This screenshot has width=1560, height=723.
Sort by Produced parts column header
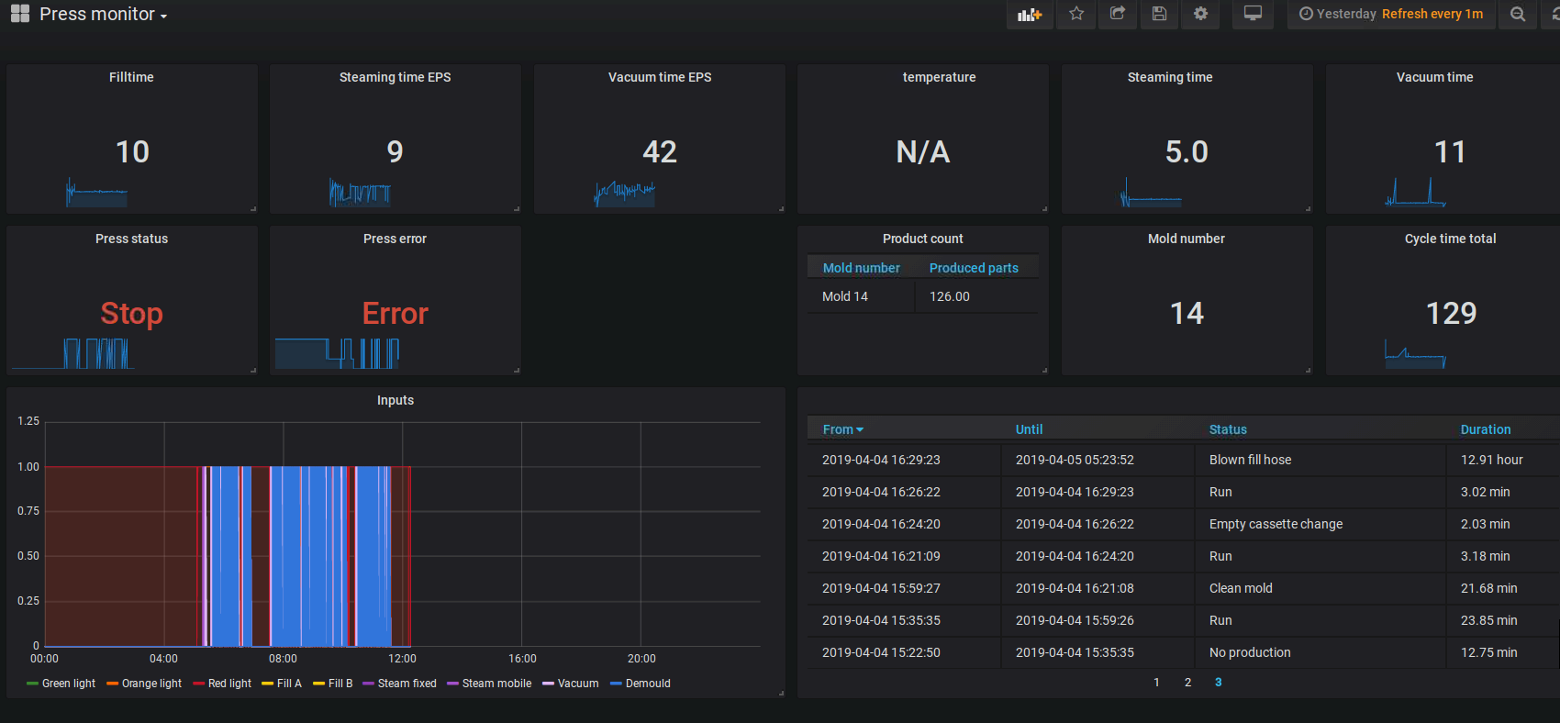(974, 268)
